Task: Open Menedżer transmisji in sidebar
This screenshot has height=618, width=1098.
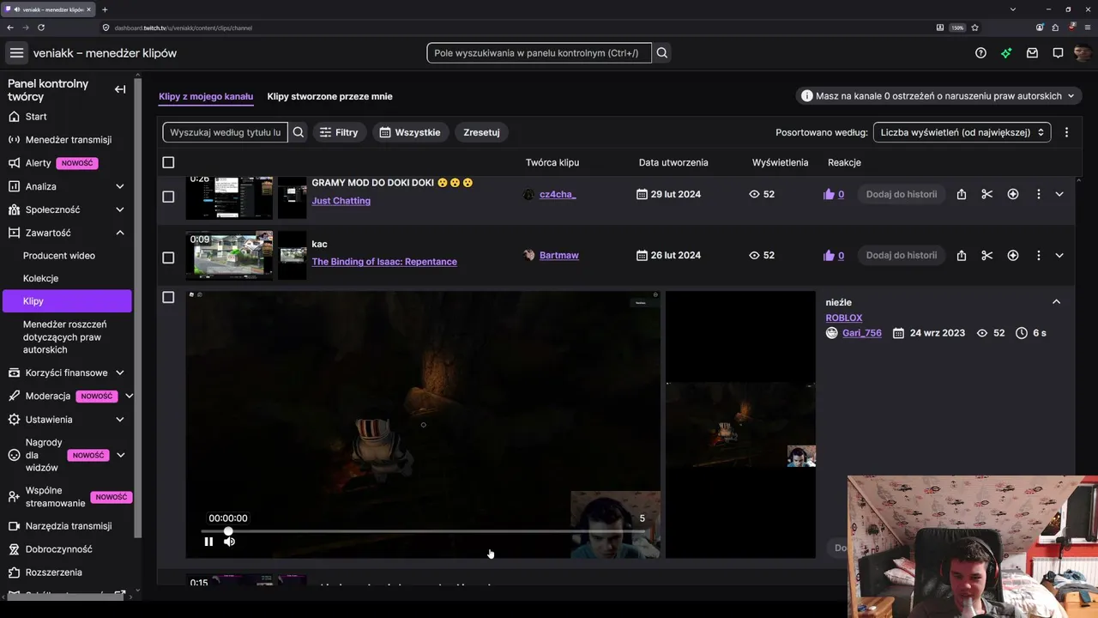Action: (x=68, y=140)
